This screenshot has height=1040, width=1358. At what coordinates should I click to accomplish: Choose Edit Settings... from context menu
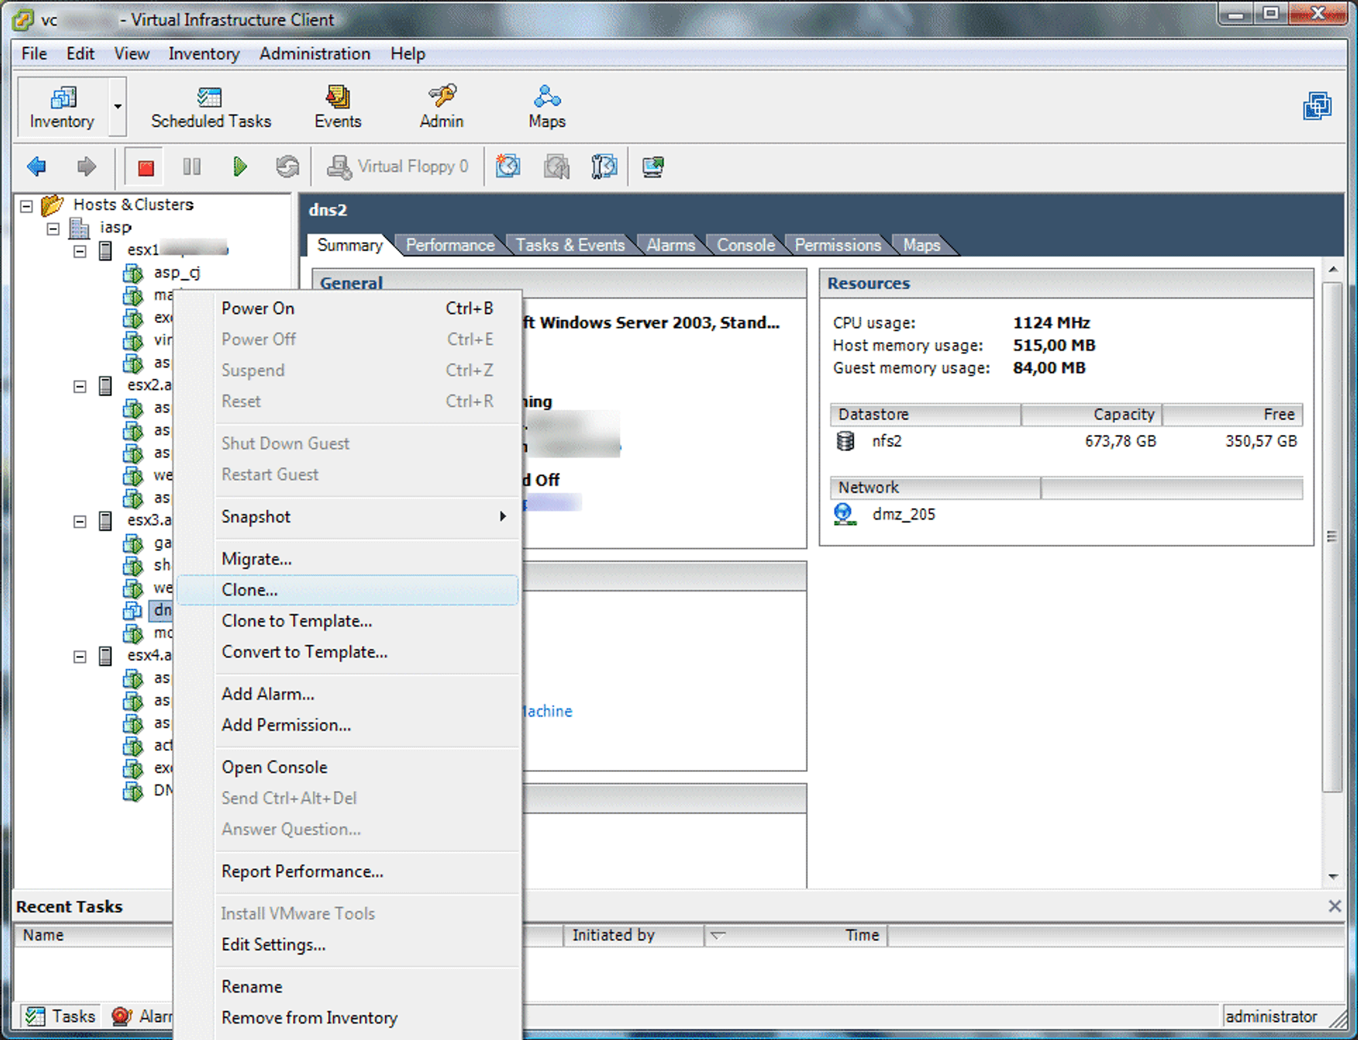pyautogui.click(x=348, y=945)
